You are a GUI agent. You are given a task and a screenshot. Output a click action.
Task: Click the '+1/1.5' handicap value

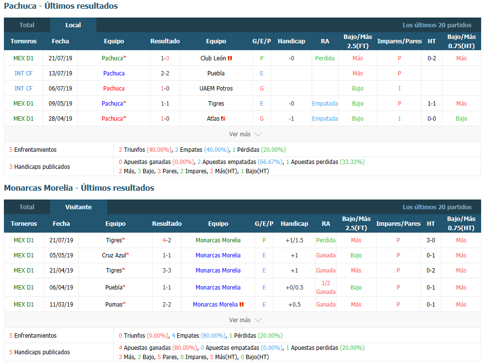[295, 240]
